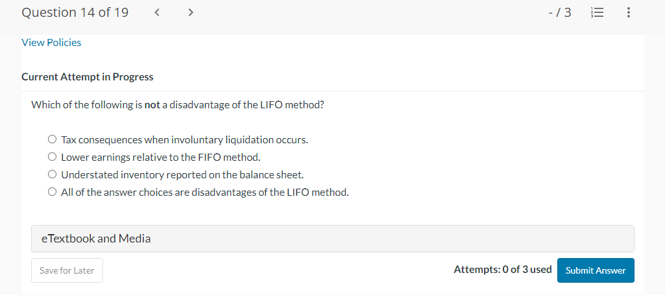Choose the 'Lower earnings relative to FIFO' radio button
The width and height of the screenshot is (665, 295).
[52, 157]
